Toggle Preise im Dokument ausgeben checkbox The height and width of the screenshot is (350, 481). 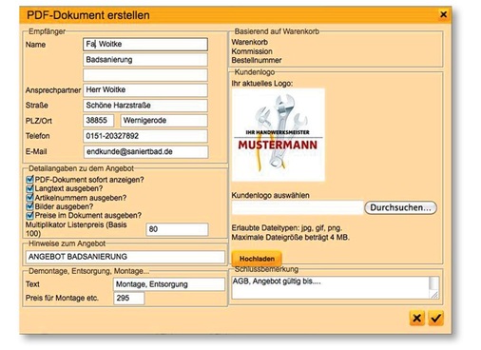29,216
